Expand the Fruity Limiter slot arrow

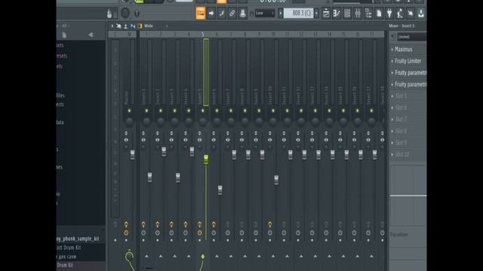click(x=392, y=61)
